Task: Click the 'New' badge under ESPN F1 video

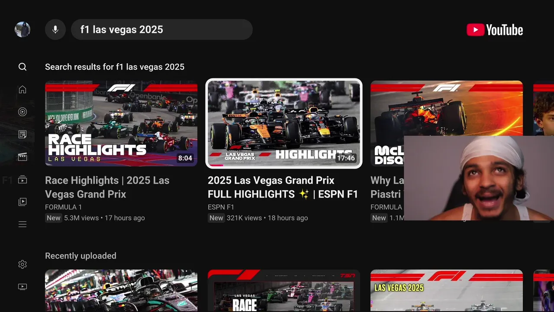Action: pos(216,218)
